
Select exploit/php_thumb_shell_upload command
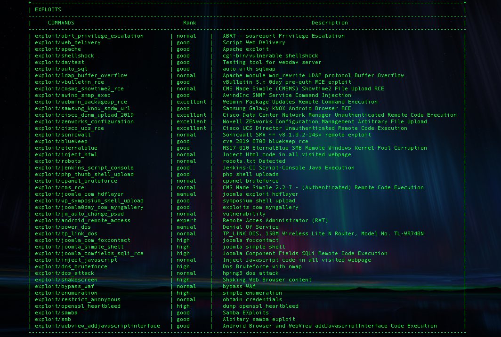coord(84,175)
